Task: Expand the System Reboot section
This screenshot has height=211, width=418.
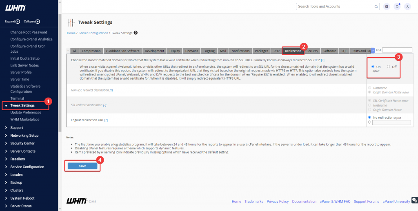Action: click(23, 198)
